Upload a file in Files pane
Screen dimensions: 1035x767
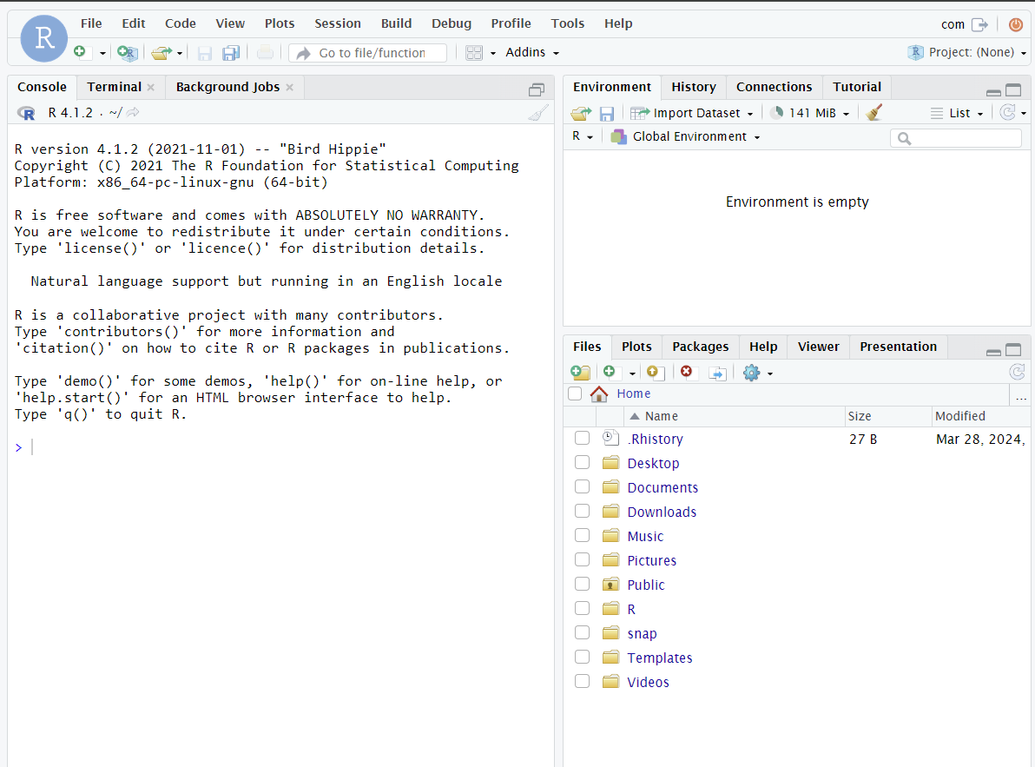click(x=655, y=373)
